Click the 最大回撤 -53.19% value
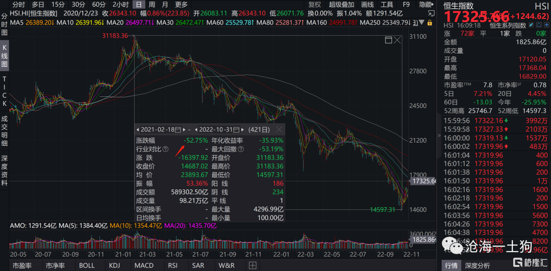 coord(270,149)
